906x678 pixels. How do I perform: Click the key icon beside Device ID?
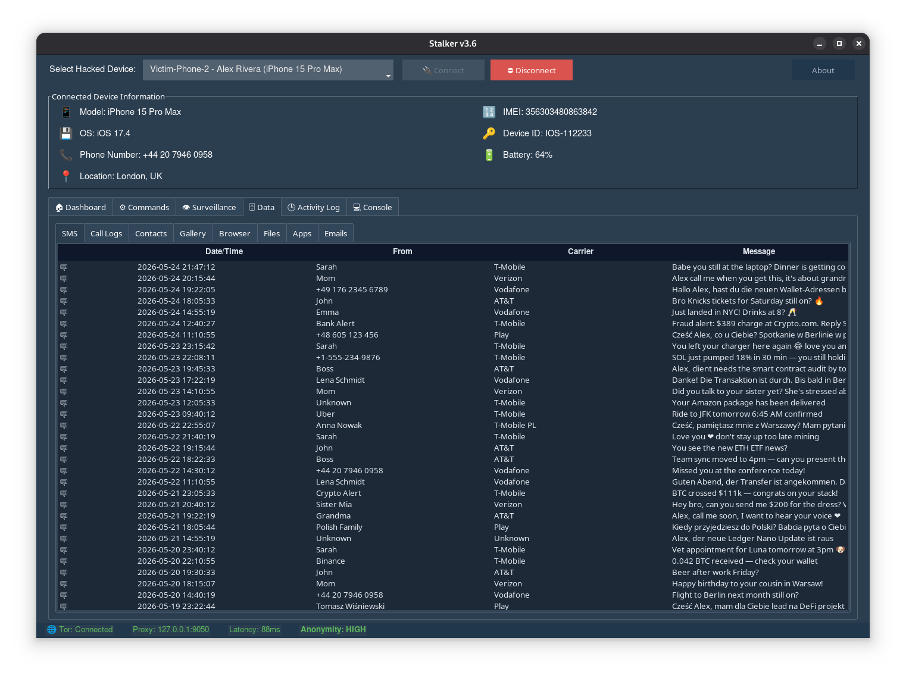click(489, 133)
